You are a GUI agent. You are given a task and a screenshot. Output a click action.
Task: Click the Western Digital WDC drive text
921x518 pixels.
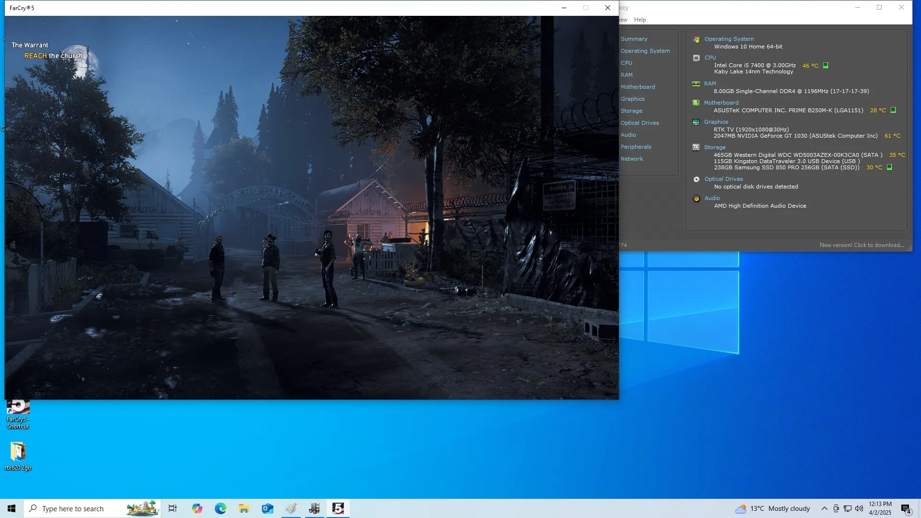(798, 155)
